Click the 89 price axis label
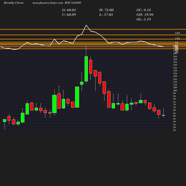This screenshot has height=186, width=186. coord(174,99)
